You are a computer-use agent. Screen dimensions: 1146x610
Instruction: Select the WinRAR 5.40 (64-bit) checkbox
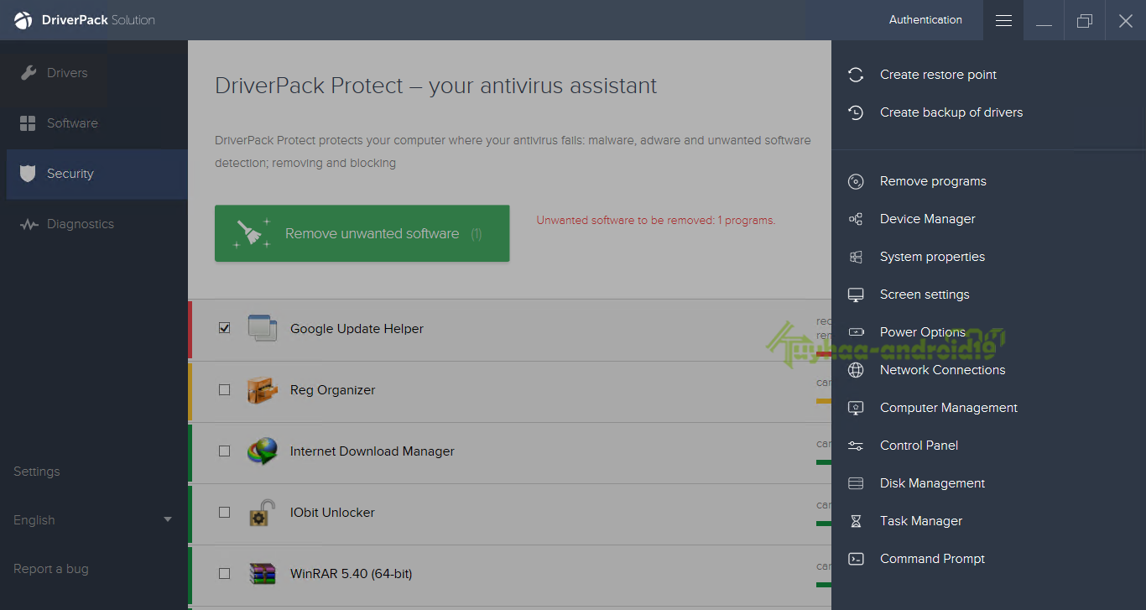pyautogui.click(x=224, y=574)
